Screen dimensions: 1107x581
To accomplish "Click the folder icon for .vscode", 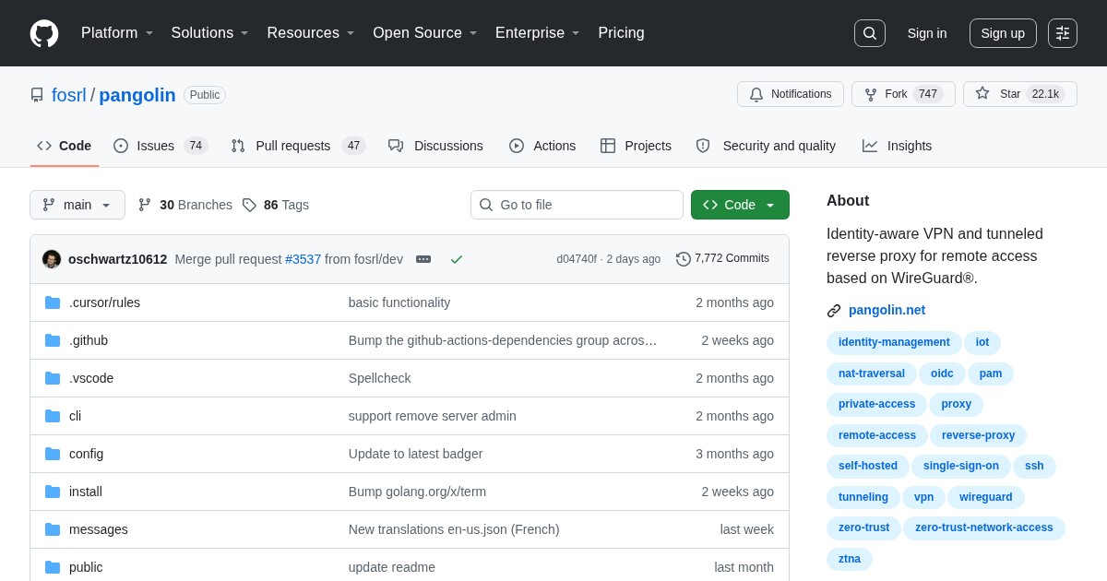I will pyautogui.click(x=53, y=378).
